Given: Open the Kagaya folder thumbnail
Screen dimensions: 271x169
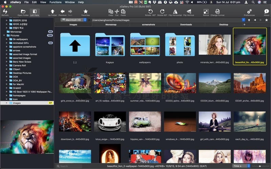Looking at the screenshot, I should pos(110,45).
